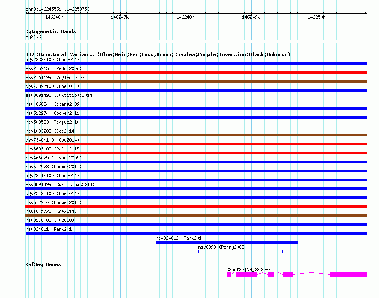Open variant nsv3170006 (Fu2018) label
Screen dimensions: 379x298
(50, 220)
